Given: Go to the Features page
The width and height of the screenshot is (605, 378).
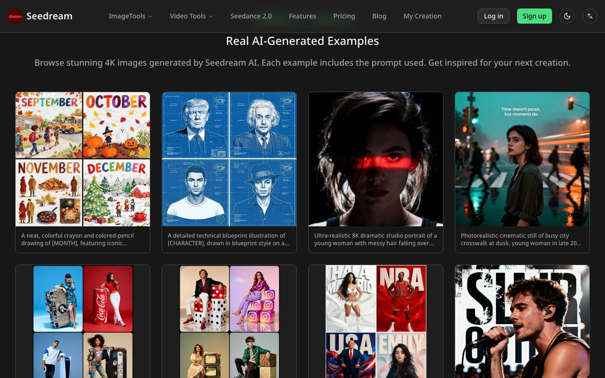Looking at the screenshot, I should coord(302,16).
